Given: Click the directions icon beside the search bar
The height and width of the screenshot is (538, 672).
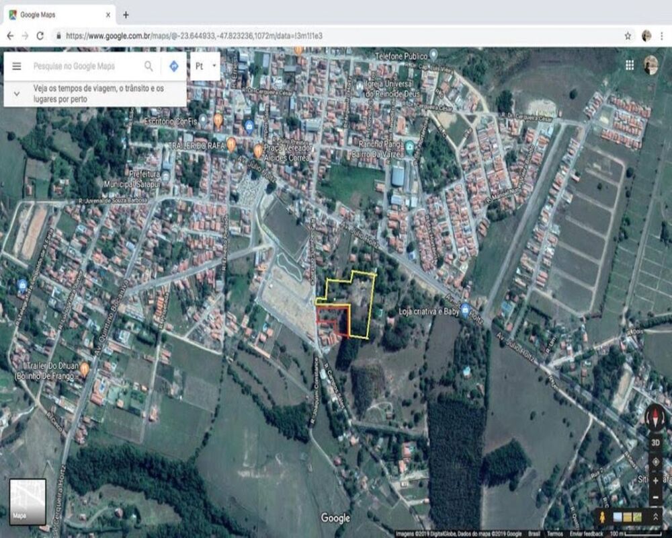Looking at the screenshot, I should 173,66.
